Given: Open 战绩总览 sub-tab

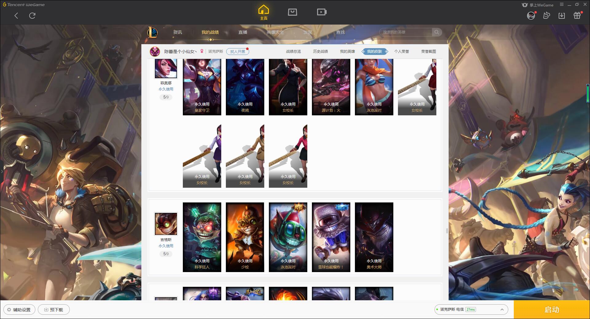Looking at the screenshot, I should (293, 52).
